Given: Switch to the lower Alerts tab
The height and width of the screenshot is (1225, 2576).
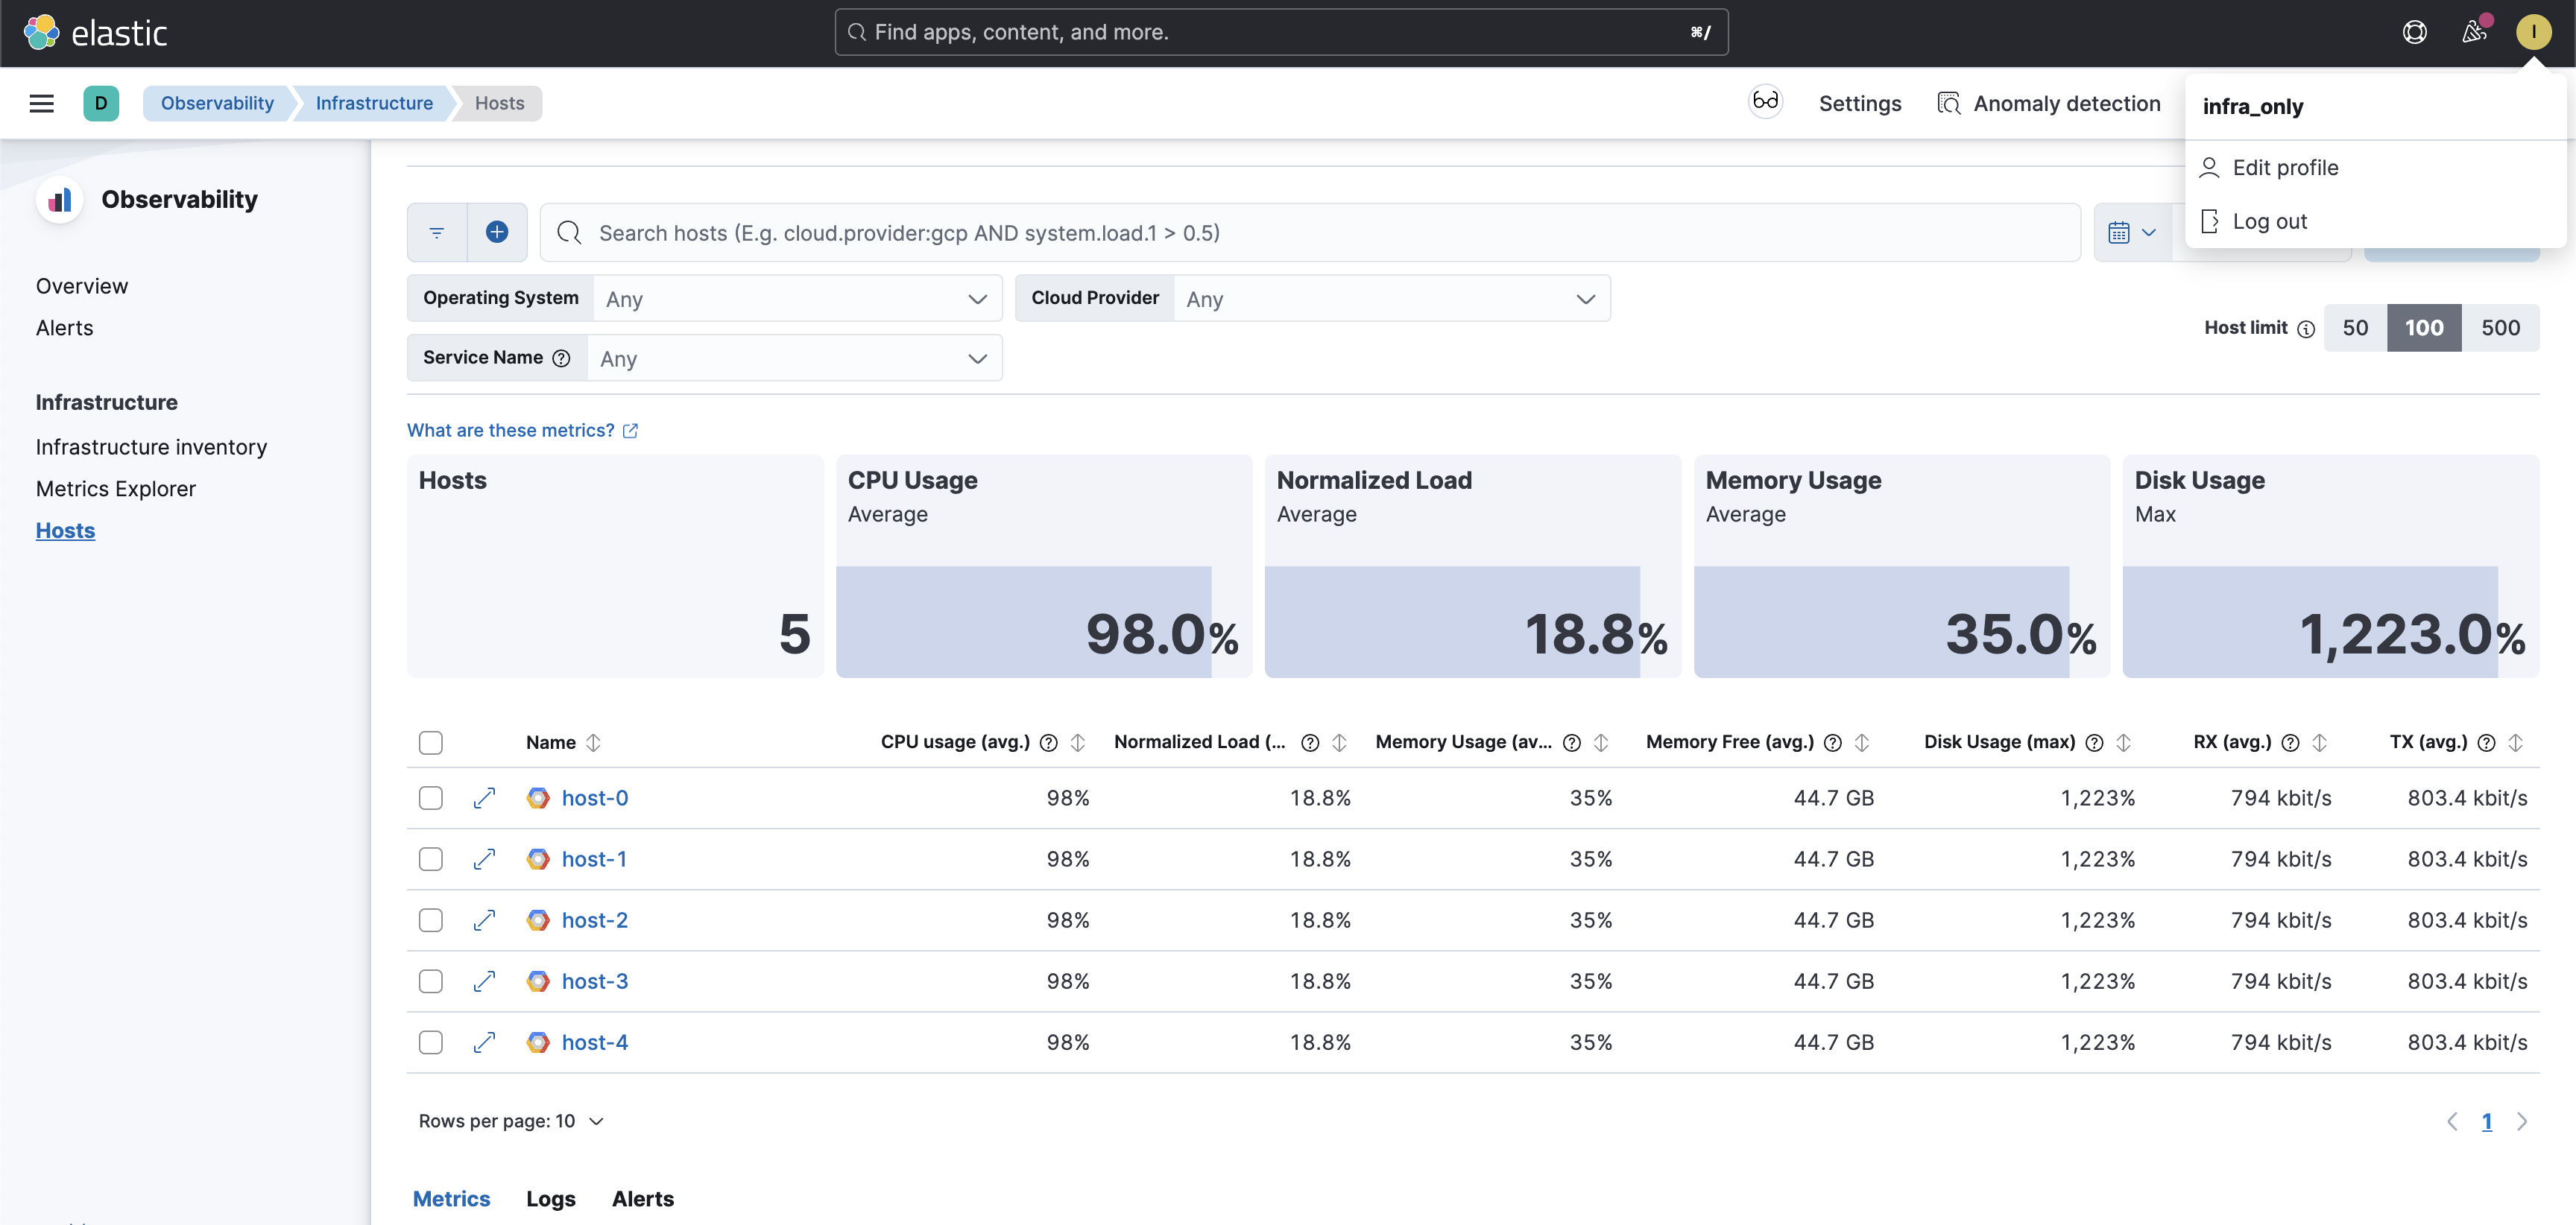Looking at the screenshot, I should point(643,1198).
